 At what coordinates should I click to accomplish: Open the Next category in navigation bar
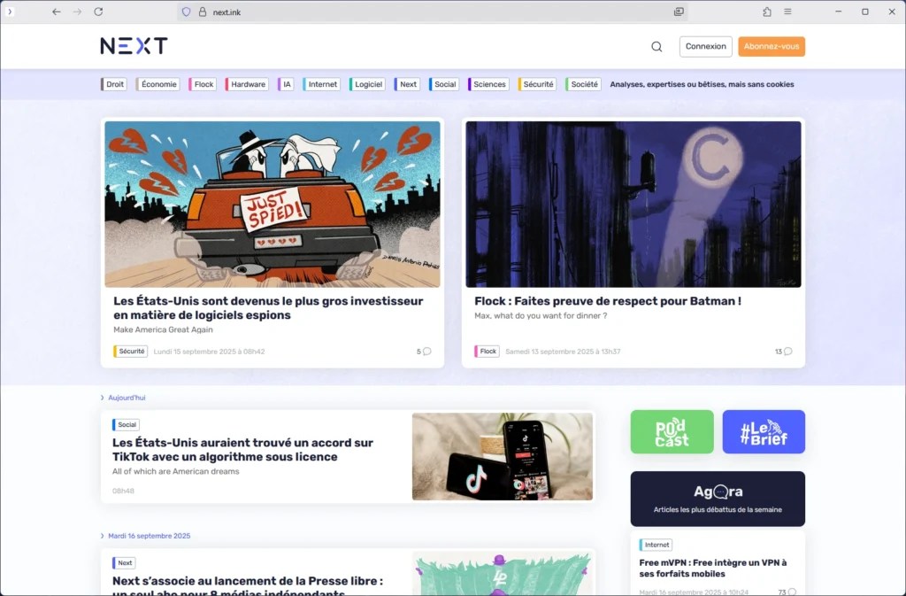[407, 84]
